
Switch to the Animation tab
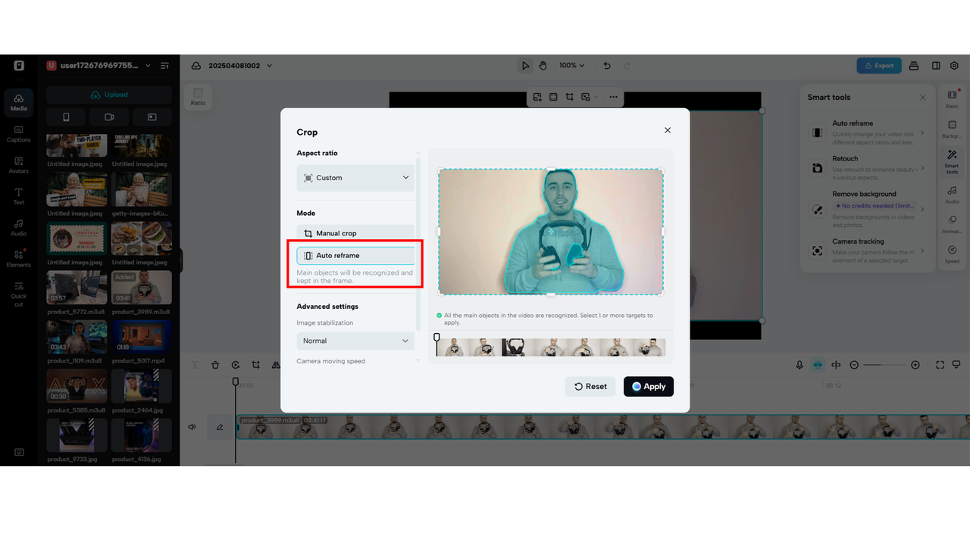(x=952, y=224)
